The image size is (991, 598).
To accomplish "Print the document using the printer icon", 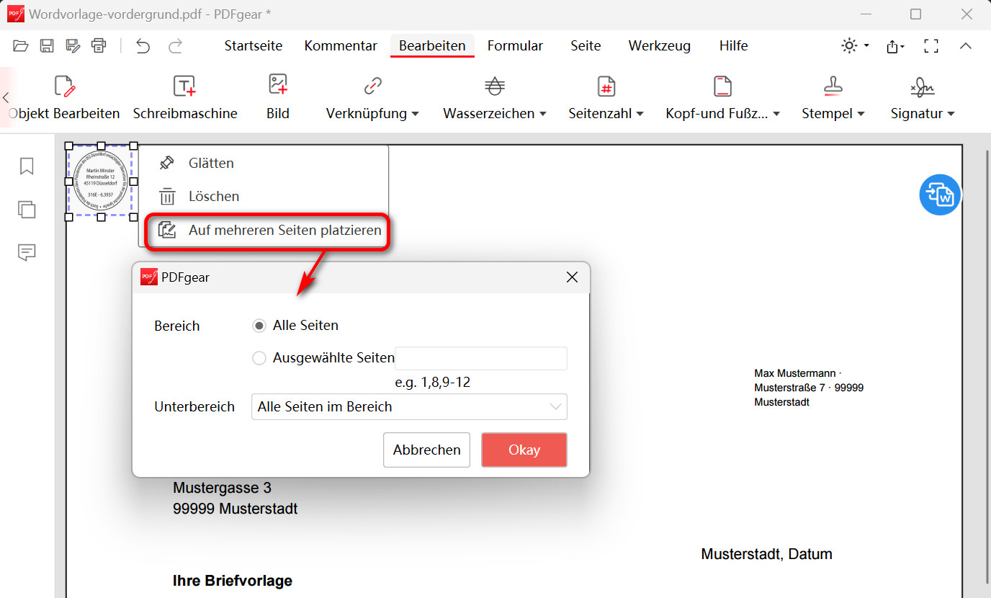I will (x=99, y=45).
